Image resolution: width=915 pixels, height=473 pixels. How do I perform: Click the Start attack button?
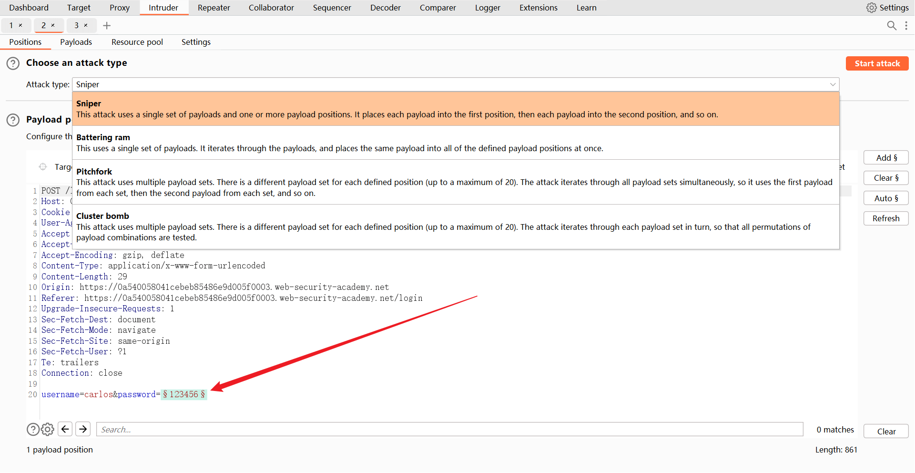877,63
